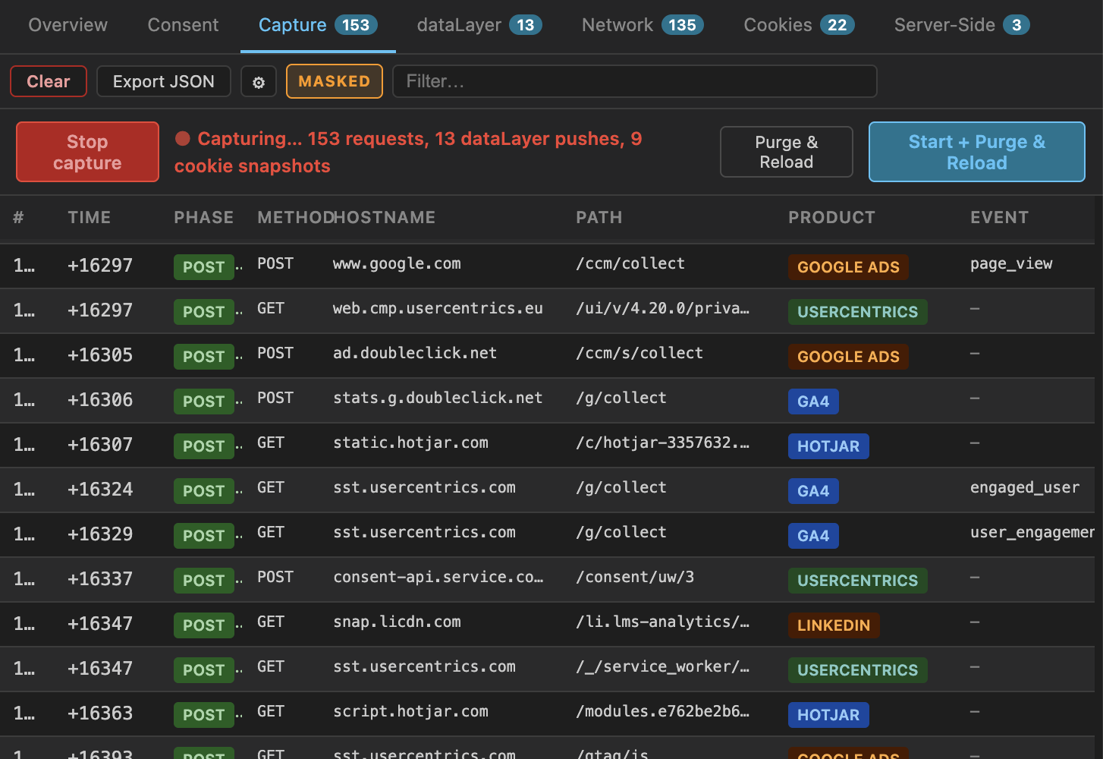Open the dataLayer tab
The width and height of the screenshot is (1103, 759).
point(479,25)
